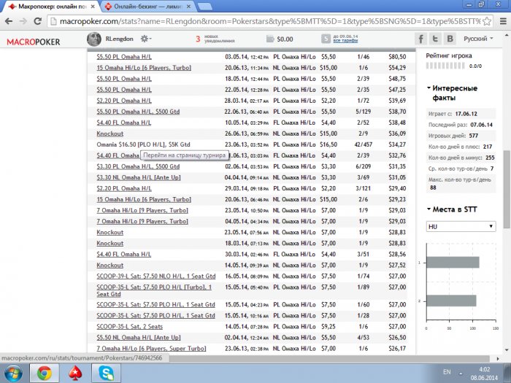Viewport: 511px width, 383px height.
Task: Close the Макропокер browser tab
Action: click(x=93, y=6)
